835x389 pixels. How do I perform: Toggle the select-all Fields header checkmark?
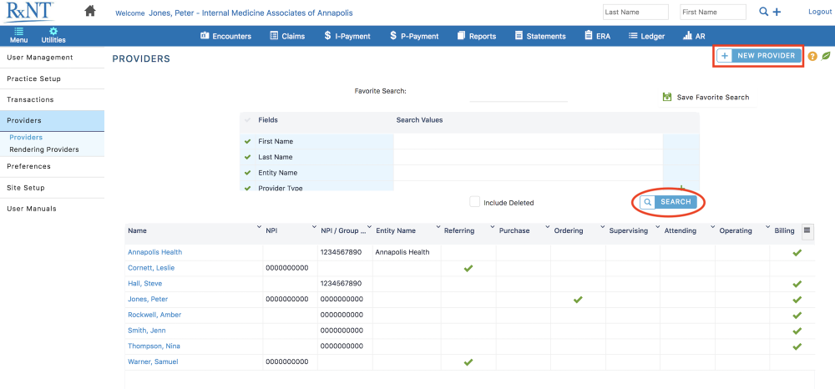coord(247,120)
